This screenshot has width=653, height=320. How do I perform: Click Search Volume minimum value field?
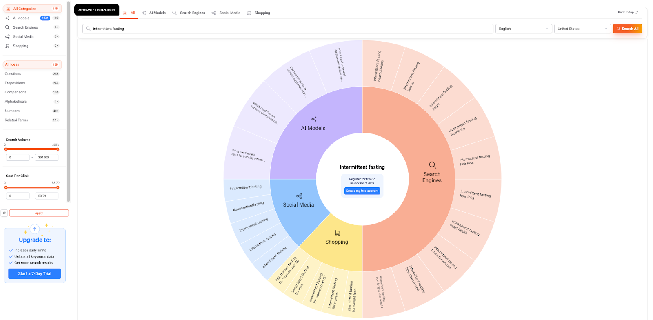tap(18, 157)
